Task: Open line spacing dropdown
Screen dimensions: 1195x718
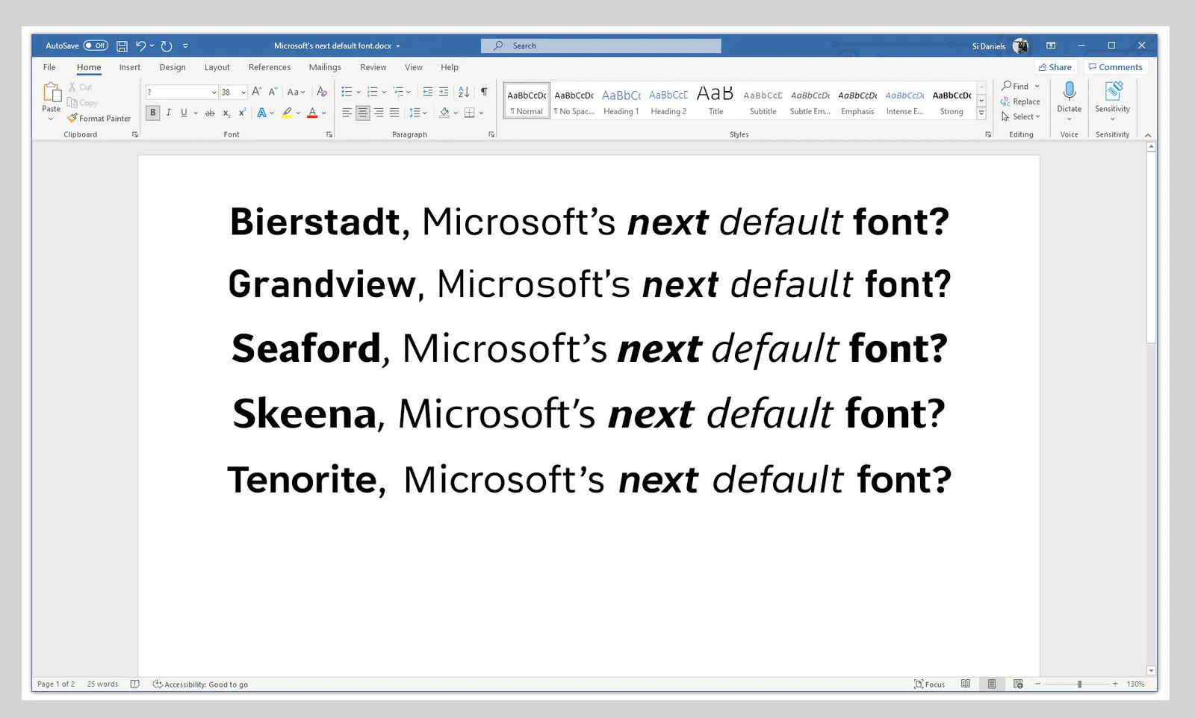Action: coord(418,113)
